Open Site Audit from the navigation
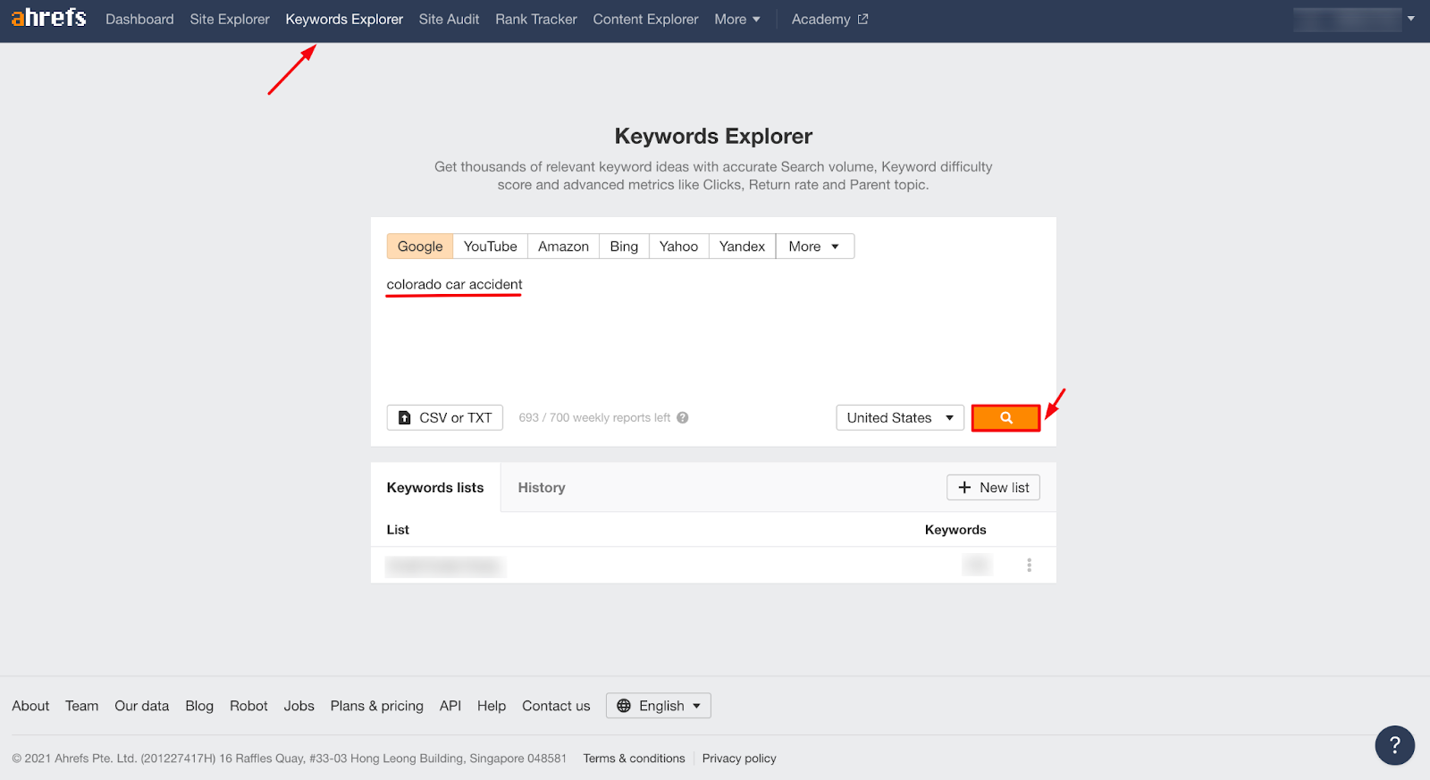 pyautogui.click(x=449, y=19)
